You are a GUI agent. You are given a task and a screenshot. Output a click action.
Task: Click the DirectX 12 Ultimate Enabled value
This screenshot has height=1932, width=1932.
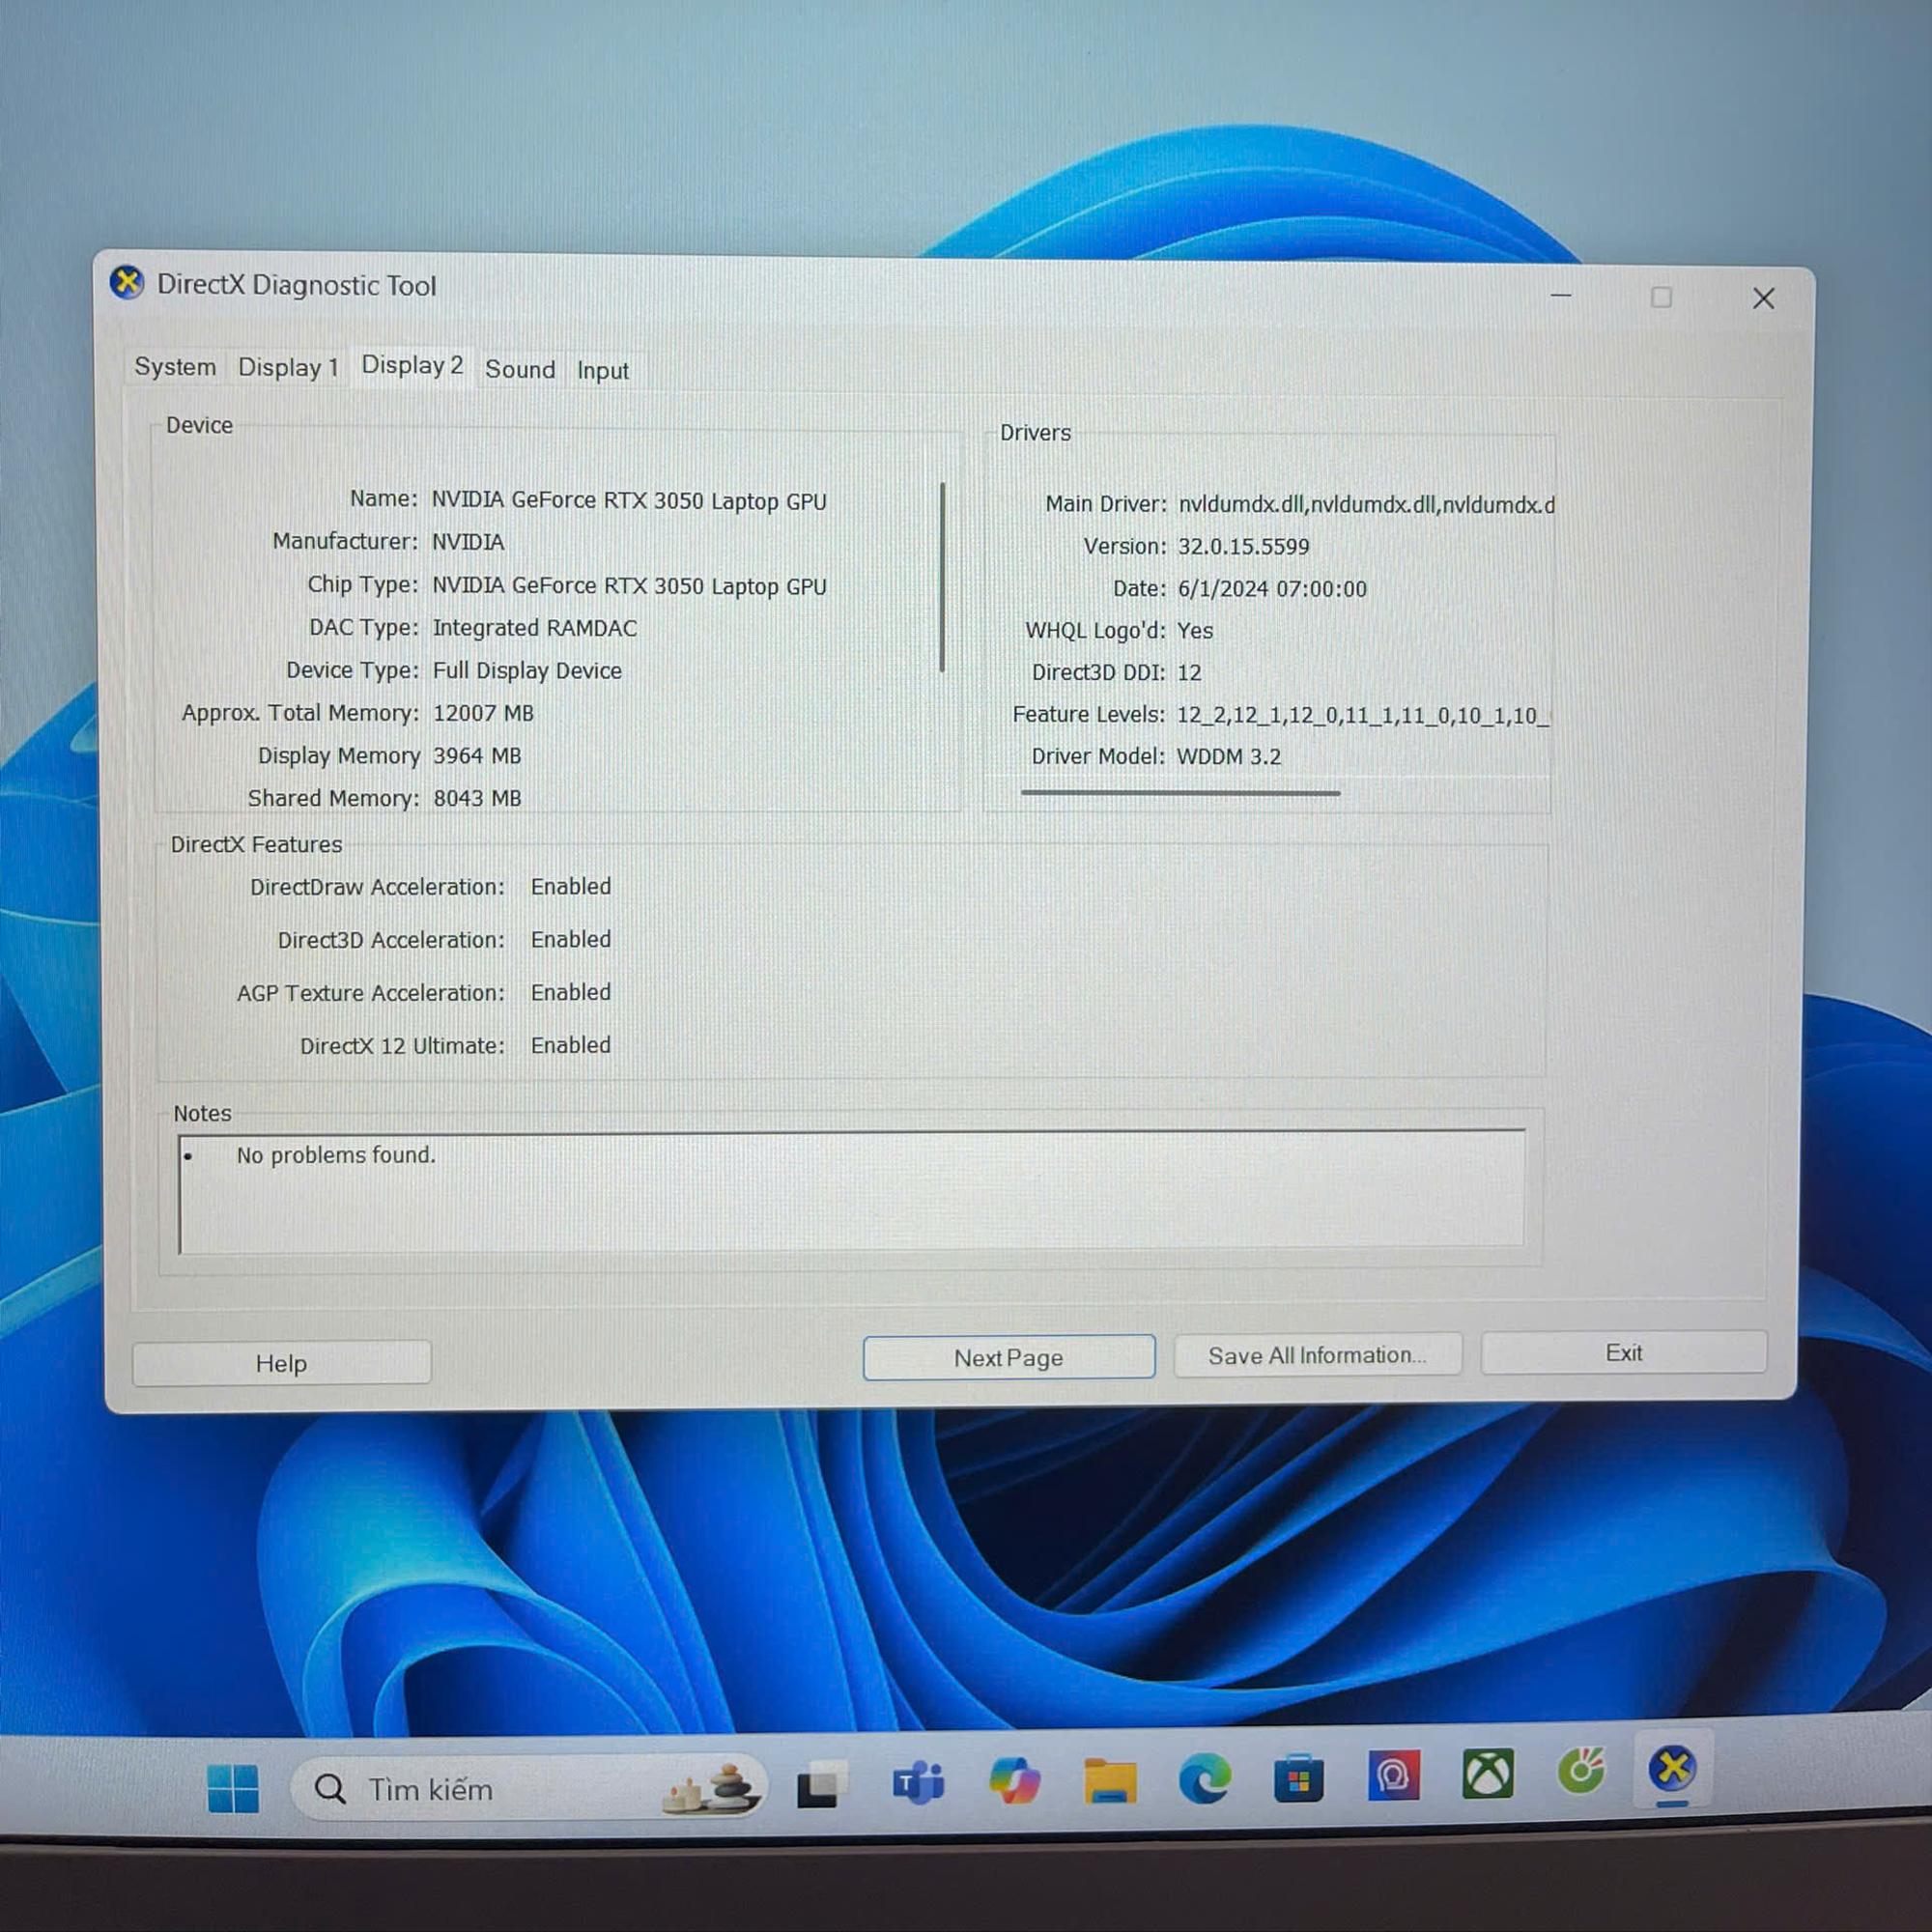tap(570, 1044)
